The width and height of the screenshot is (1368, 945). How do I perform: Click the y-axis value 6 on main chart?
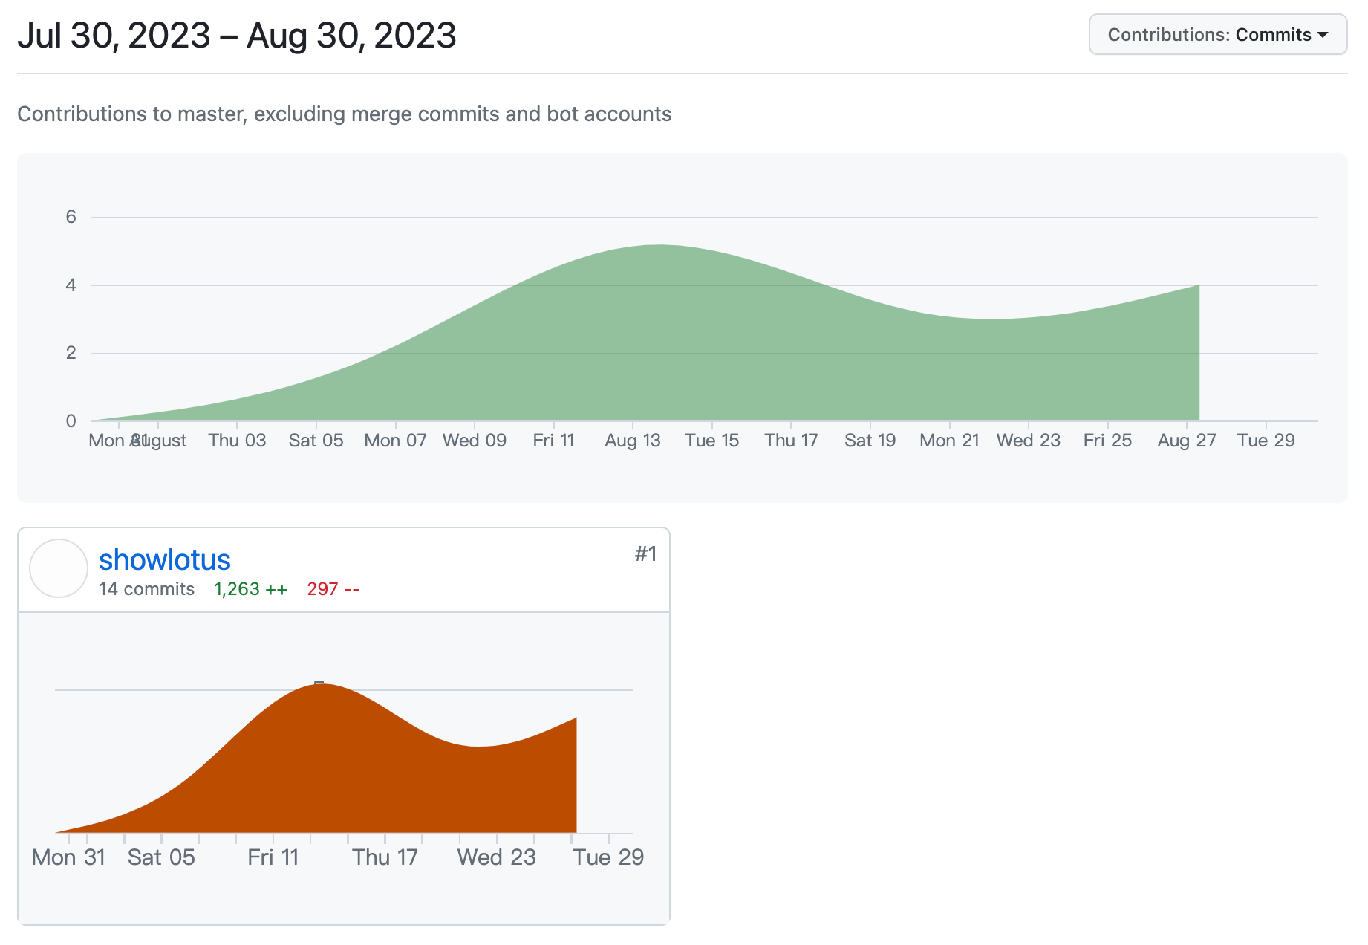coord(71,217)
